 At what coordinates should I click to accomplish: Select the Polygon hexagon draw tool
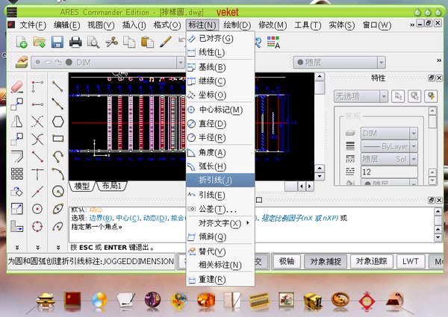click(57, 121)
